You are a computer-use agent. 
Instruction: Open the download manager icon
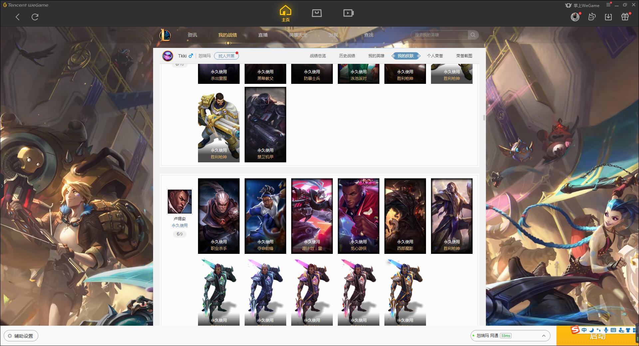tap(608, 17)
